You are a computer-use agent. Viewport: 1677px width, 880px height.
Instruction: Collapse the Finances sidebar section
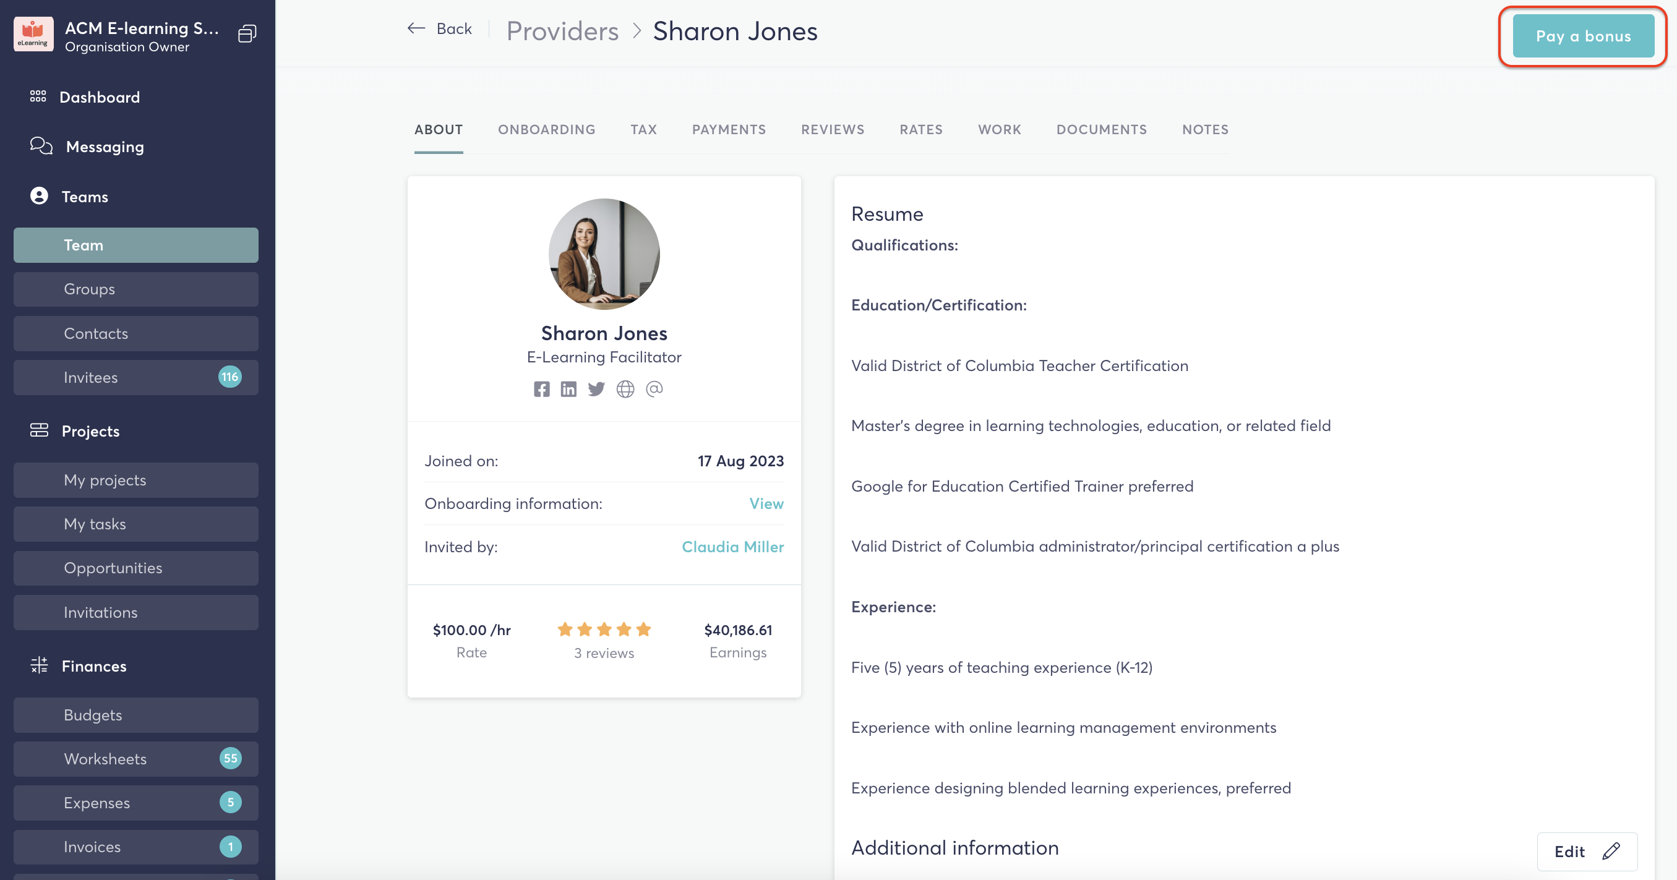[94, 666]
